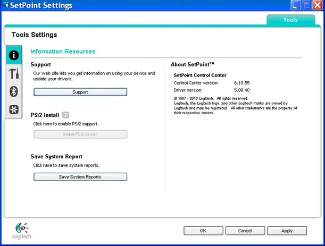The width and height of the screenshot is (325, 246).
Task: Click the About SetPoint heading
Action: (x=193, y=64)
